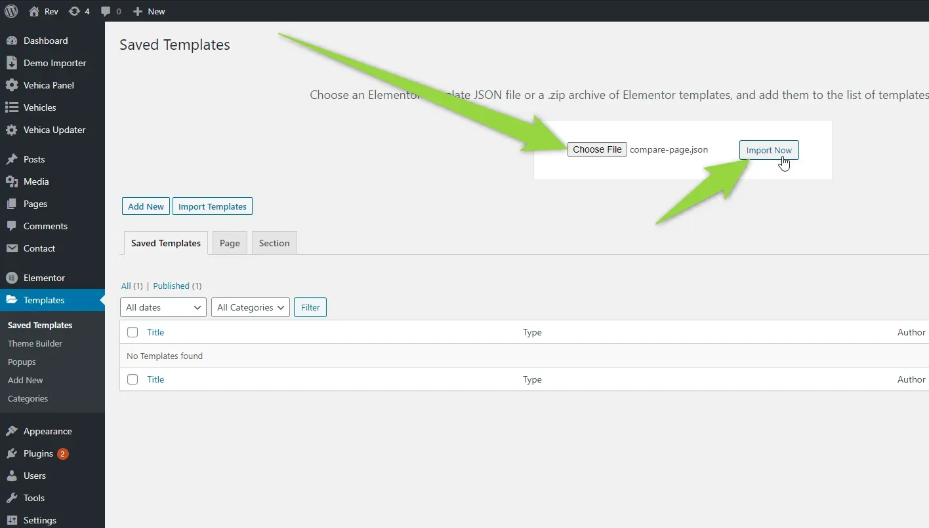Open Theme Builder submenu item
The image size is (929, 528).
coord(35,343)
